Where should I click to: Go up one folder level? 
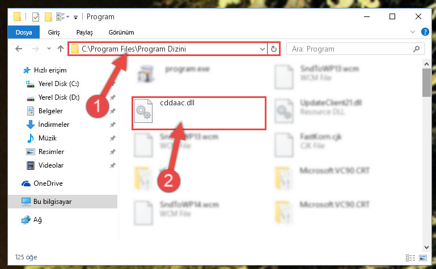tap(60, 49)
